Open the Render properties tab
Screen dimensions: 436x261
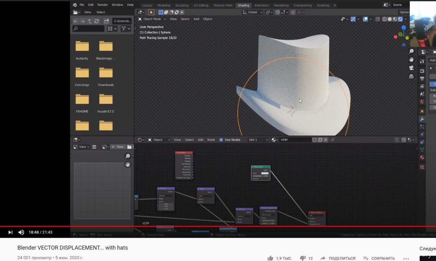422,71
